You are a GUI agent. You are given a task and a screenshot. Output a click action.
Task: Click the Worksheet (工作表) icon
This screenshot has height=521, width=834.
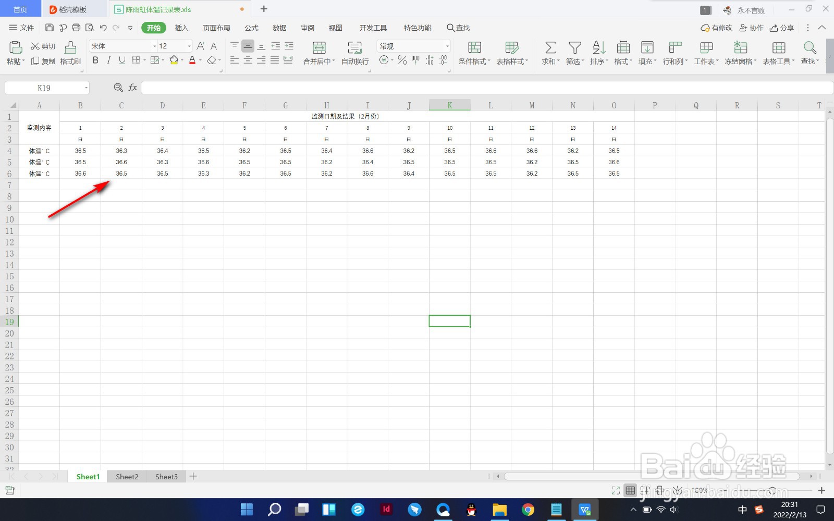tap(706, 48)
